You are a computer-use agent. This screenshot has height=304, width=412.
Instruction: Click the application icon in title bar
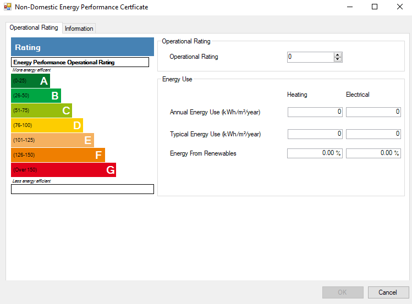point(7,7)
